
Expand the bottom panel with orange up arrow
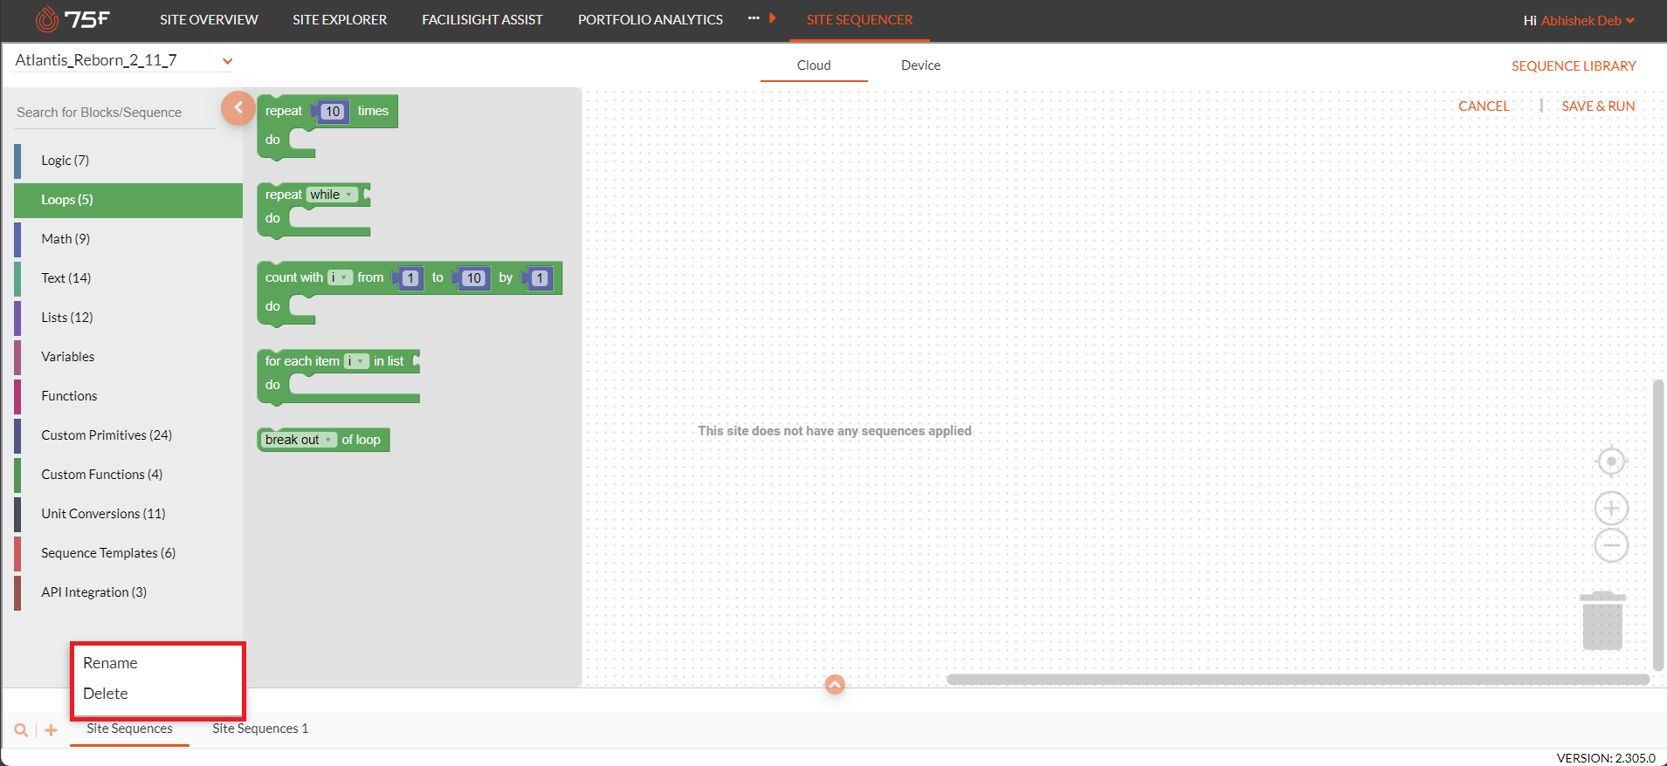coord(835,685)
